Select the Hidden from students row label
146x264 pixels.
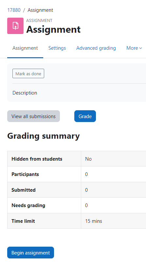[x=37, y=159]
